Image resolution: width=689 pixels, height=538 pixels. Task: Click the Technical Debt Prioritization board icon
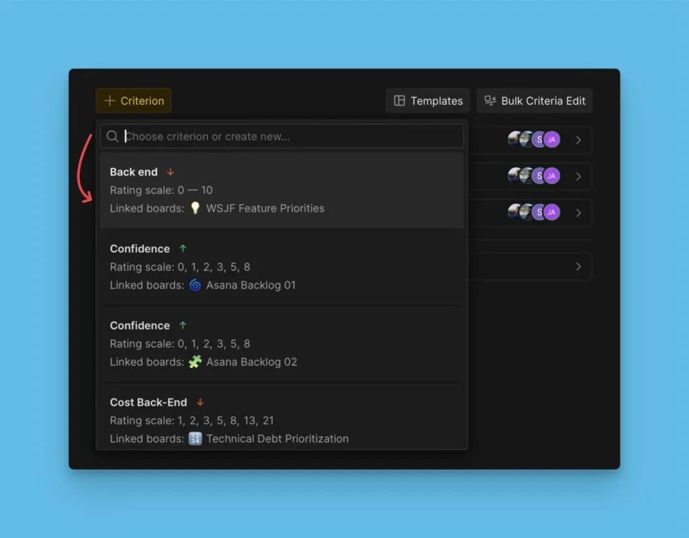coord(195,439)
